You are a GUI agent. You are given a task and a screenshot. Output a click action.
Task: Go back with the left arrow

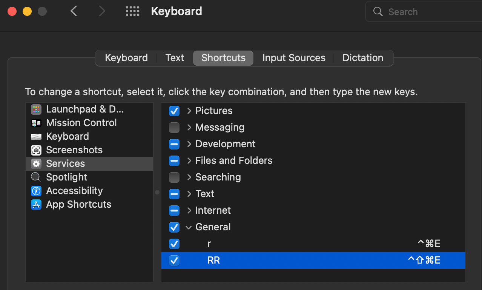click(74, 11)
